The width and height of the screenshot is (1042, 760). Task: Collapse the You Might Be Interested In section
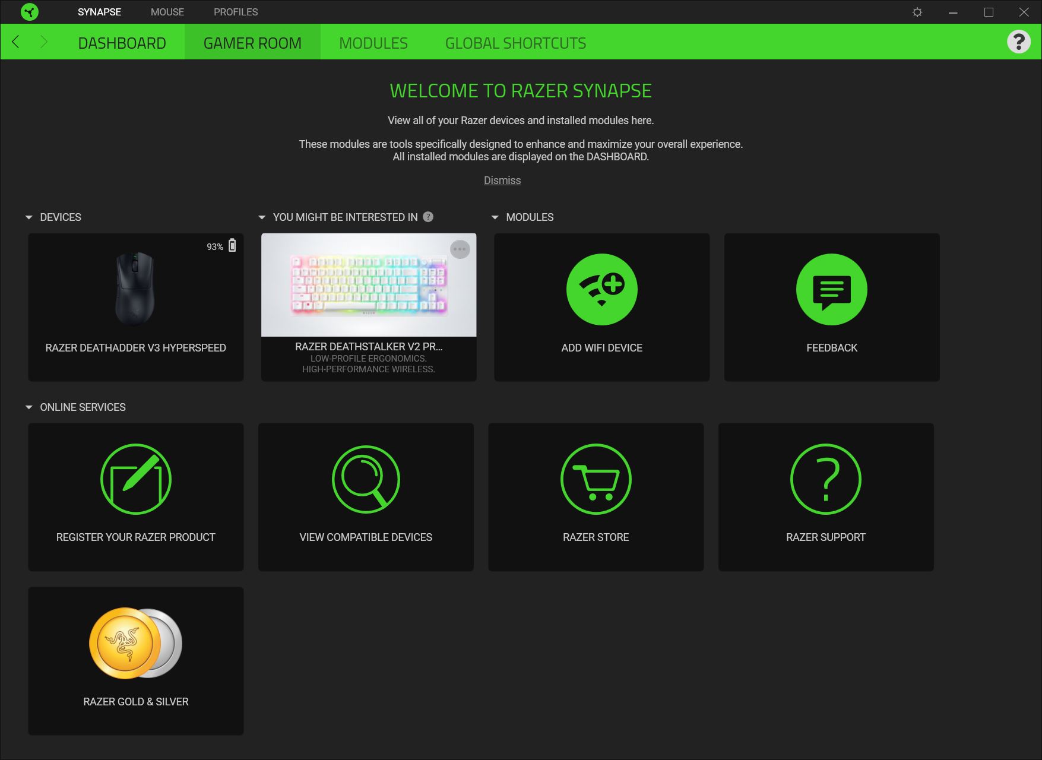[262, 217]
